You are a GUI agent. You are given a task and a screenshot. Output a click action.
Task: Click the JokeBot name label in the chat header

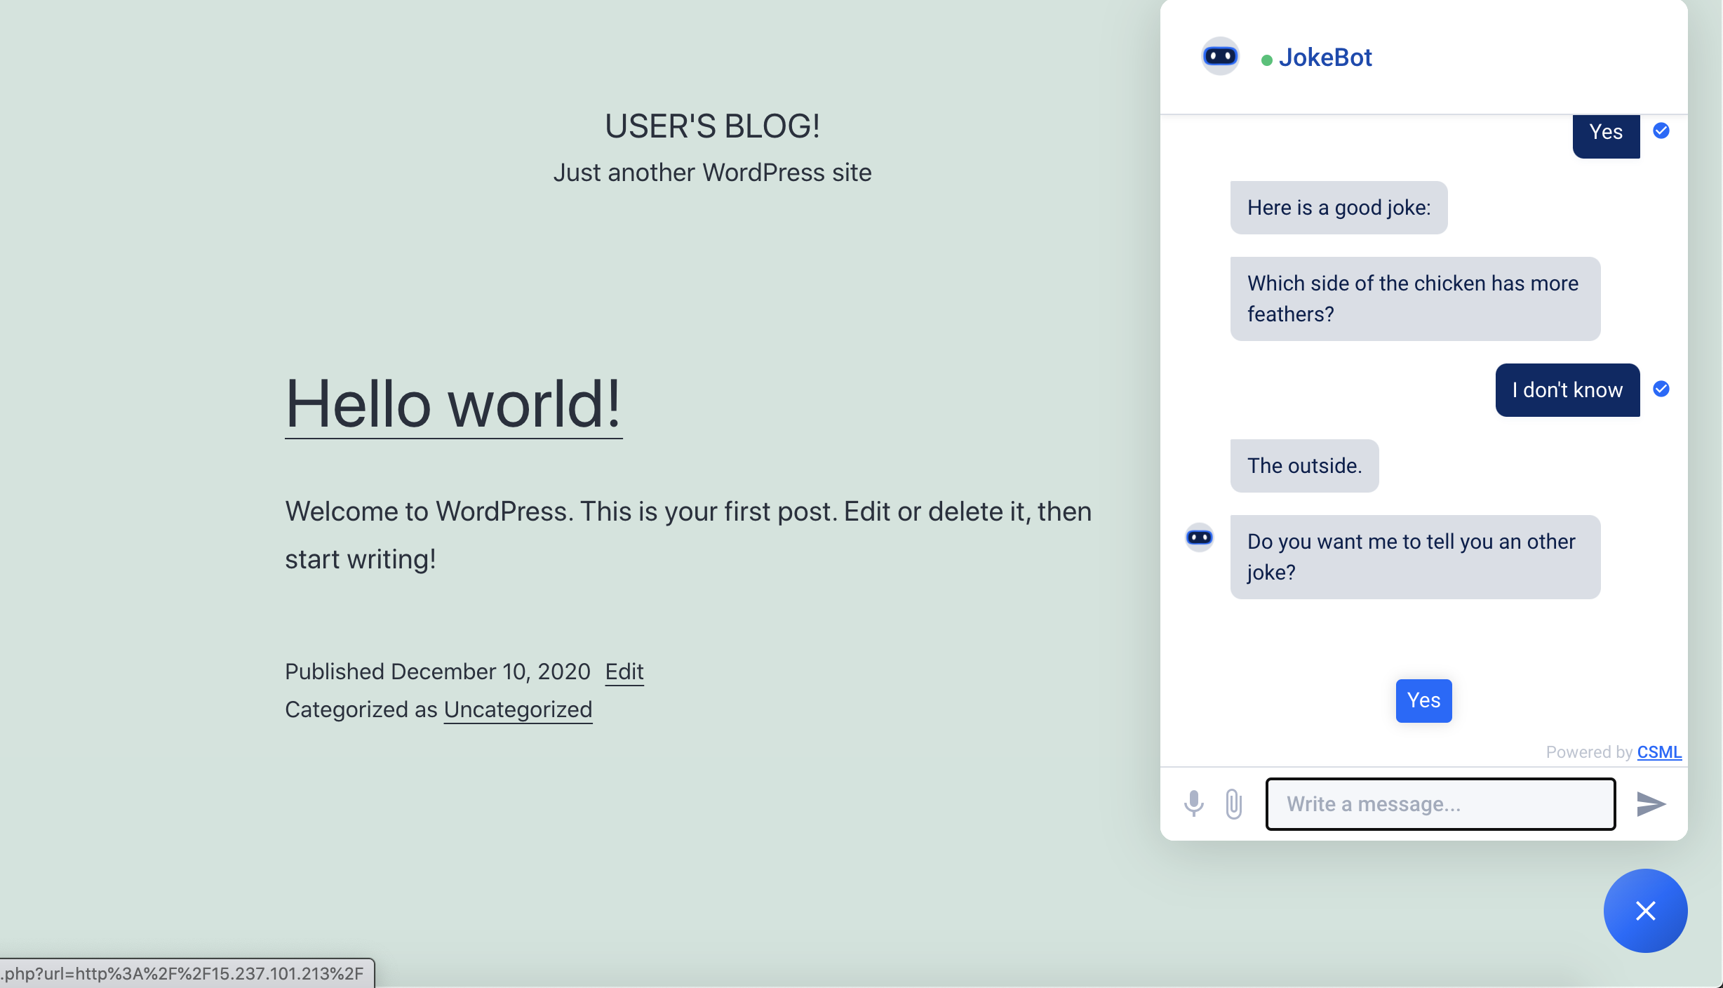coord(1326,57)
